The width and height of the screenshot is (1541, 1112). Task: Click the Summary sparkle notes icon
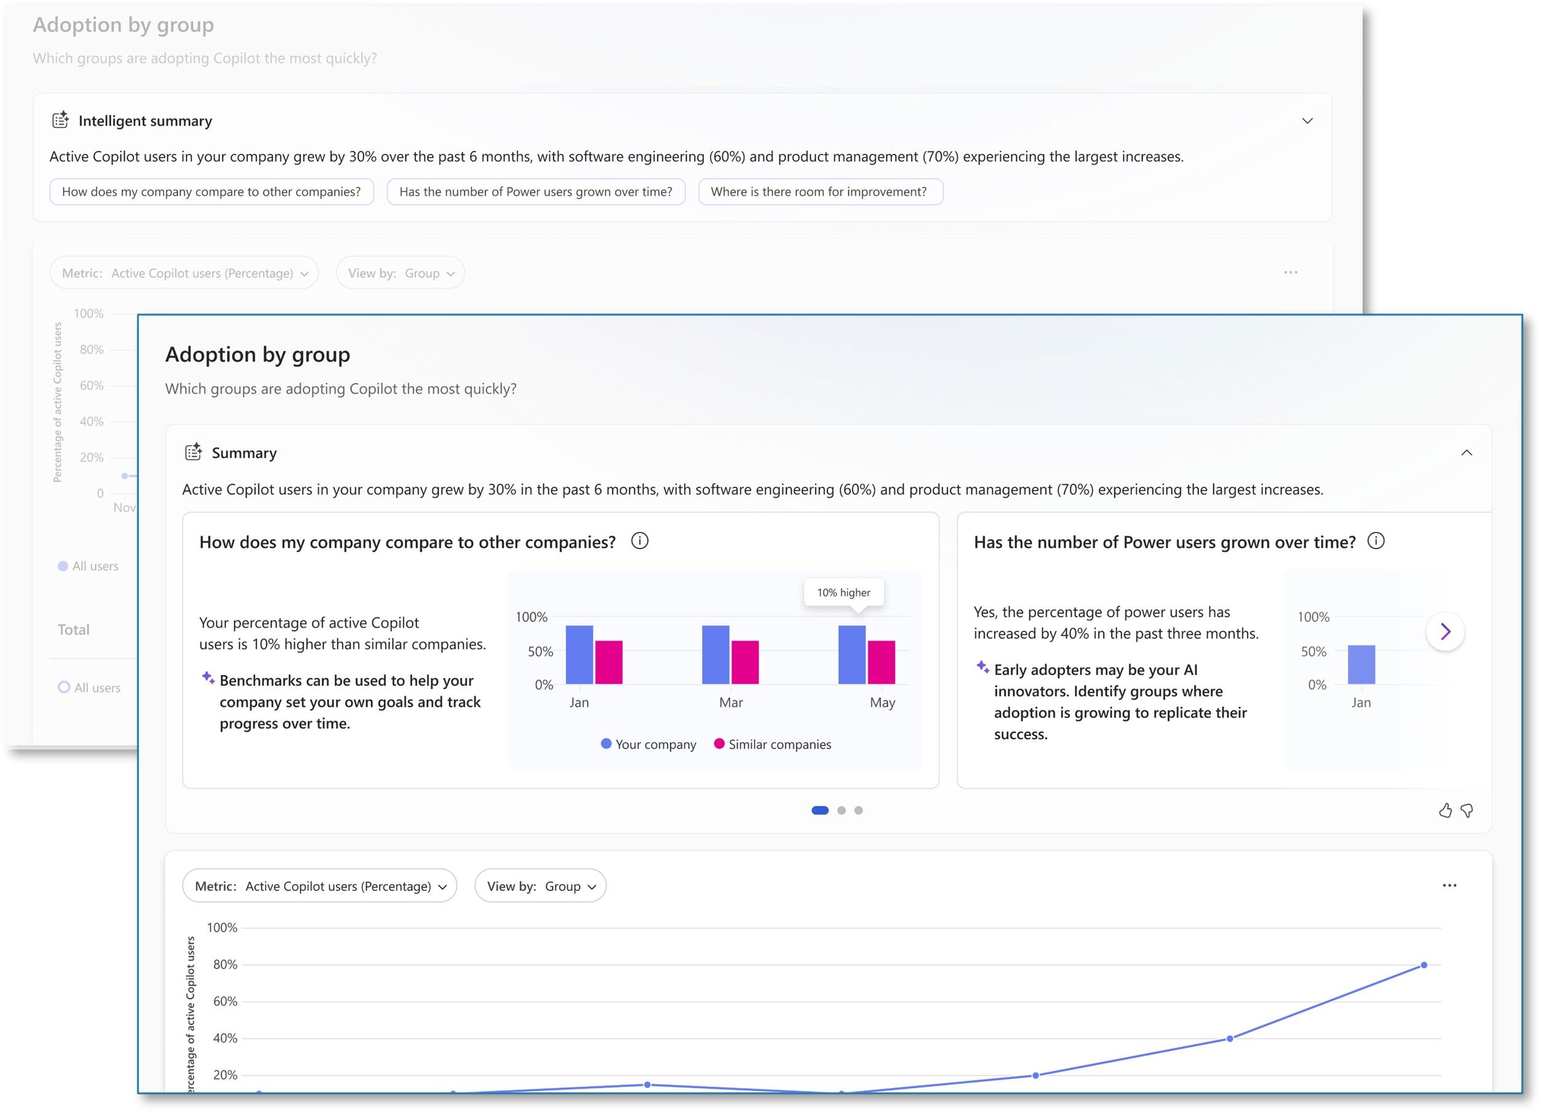tap(193, 451)
